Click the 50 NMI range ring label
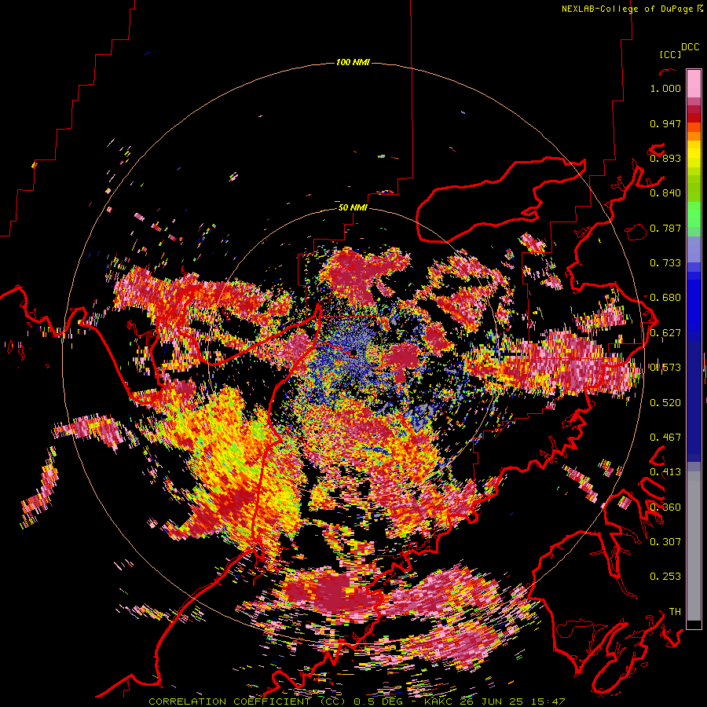This screenshot has width=707, height=707. click(x=353, y=207)
